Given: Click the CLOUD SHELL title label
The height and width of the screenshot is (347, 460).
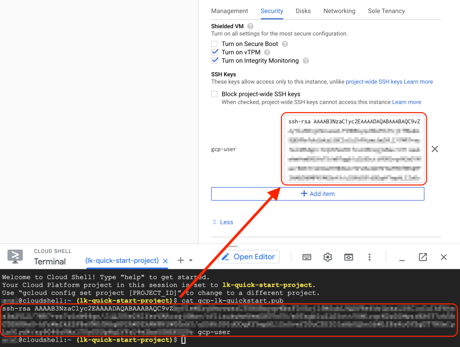Looking at the screenshot, I should [52, 251].
